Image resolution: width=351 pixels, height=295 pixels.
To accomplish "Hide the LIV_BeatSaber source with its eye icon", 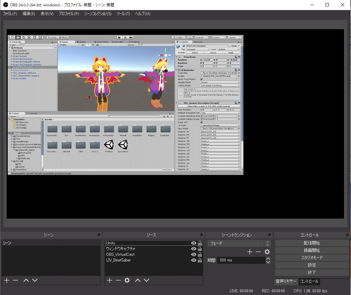I will pos(194,260).
